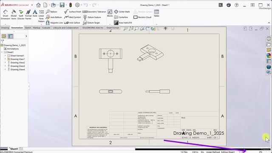This screenshot has height=153, width=272.
Task: Expand more design tree tabs chevron
Action: pyautogui.click(x=26, y=36)
